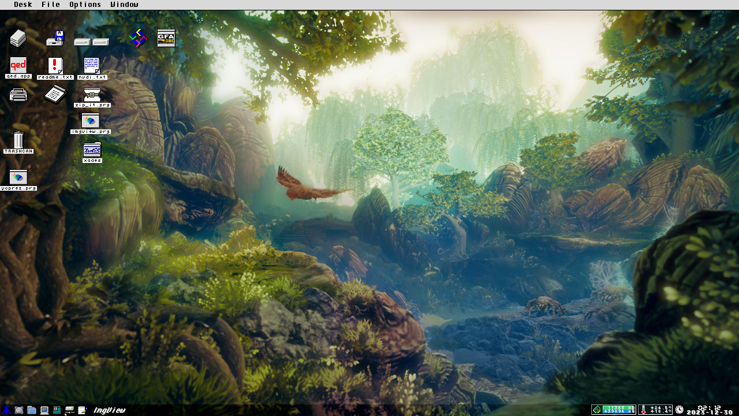Launch zip_it.prg from the desktop
739x416 pixels.
pyautogui.click(x=92, y=97)
